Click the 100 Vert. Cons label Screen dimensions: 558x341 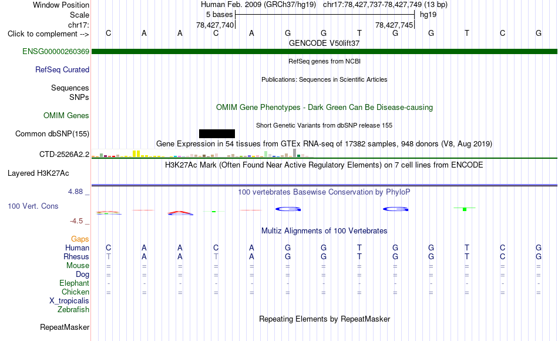[33, 206]
